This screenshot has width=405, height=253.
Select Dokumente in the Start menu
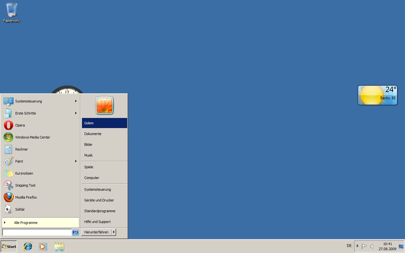93,134
